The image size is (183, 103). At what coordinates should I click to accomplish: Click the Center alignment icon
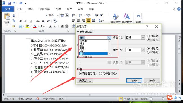point(79,21)
